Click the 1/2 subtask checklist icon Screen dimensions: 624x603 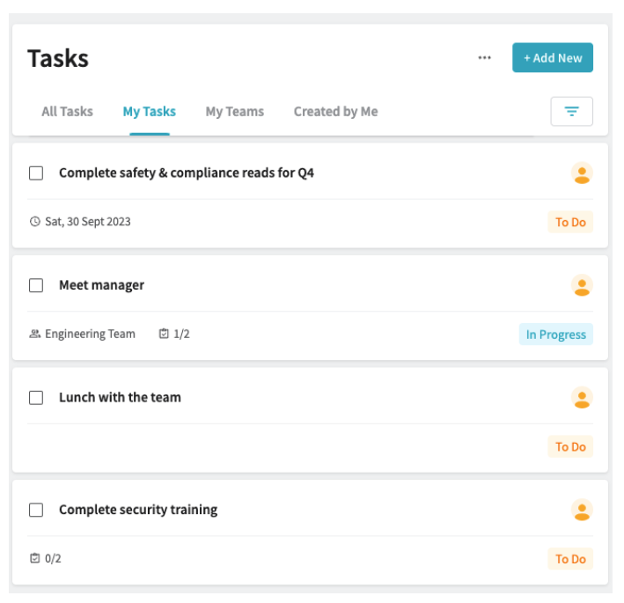(164, 334)
